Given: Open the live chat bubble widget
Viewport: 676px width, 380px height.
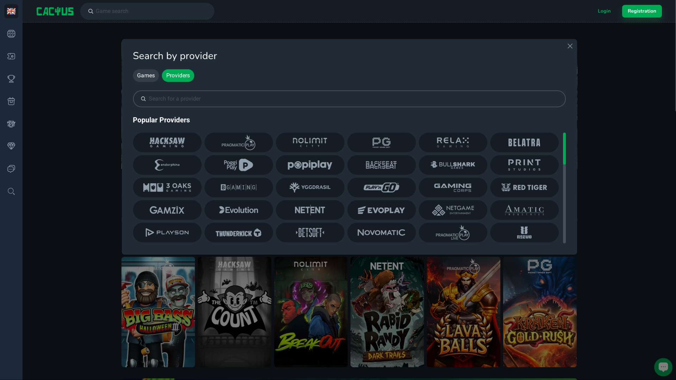Looking at the screenshot, I should tap(663, 367).
